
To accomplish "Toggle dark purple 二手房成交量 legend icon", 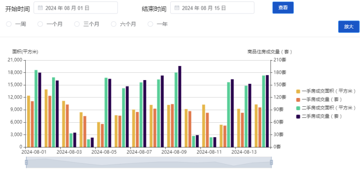I will pyautogui.click(x=298, y=116).
